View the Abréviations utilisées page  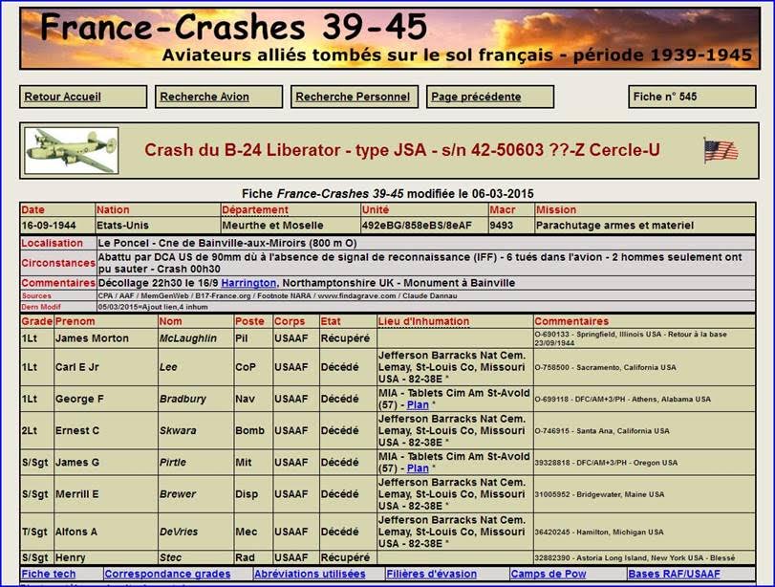(310, 574)
